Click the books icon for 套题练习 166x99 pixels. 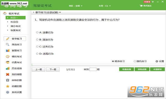tap(8, 51)
